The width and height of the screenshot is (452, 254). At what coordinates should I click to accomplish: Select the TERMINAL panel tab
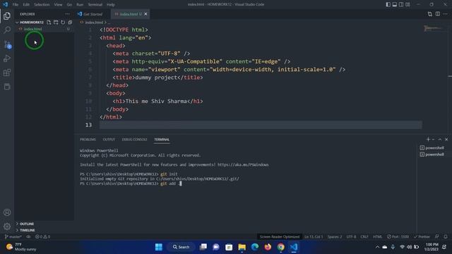click(x=162, y=140)
